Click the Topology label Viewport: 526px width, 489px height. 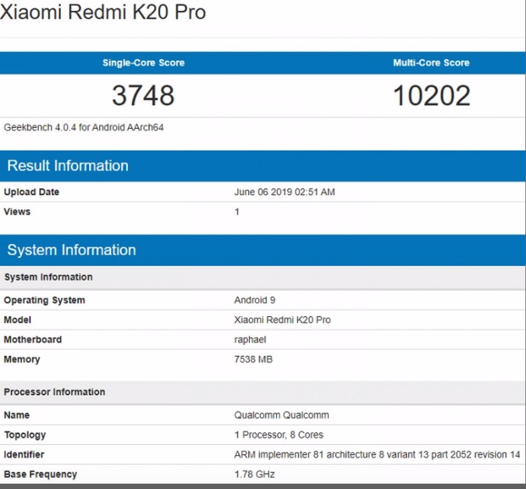25,435
